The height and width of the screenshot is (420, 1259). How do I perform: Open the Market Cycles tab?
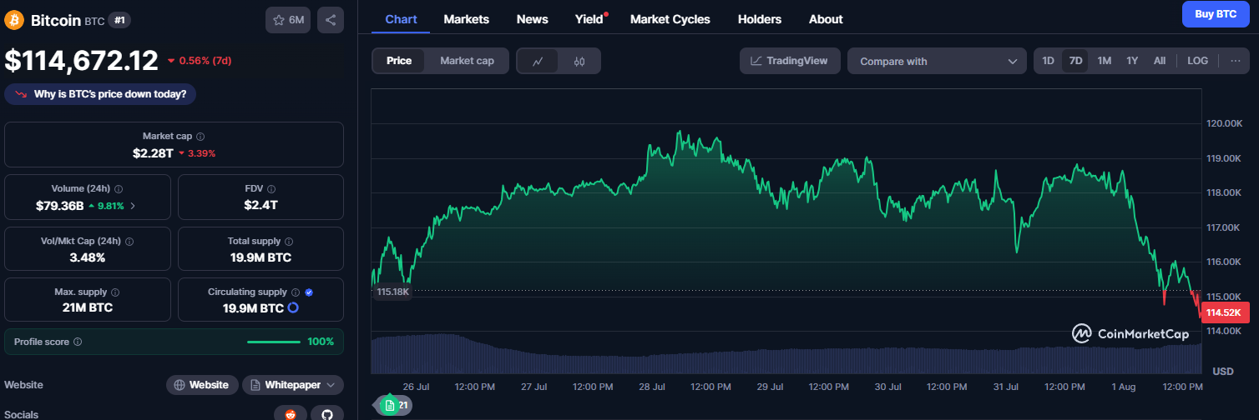[670, 19]
